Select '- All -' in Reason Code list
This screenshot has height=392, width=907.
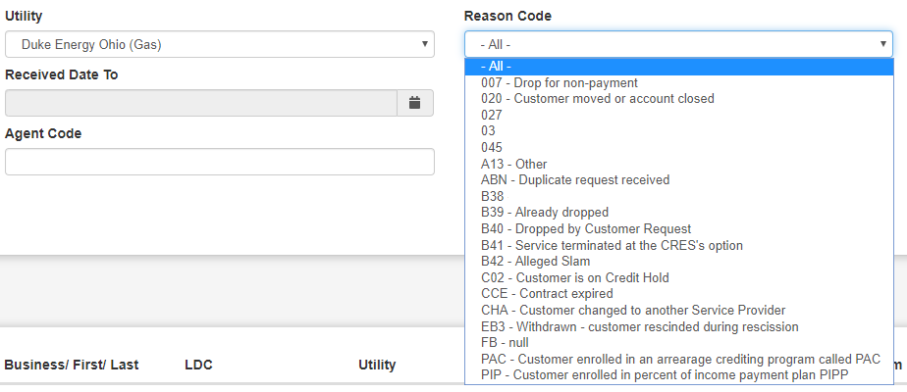tap(679, 67)
